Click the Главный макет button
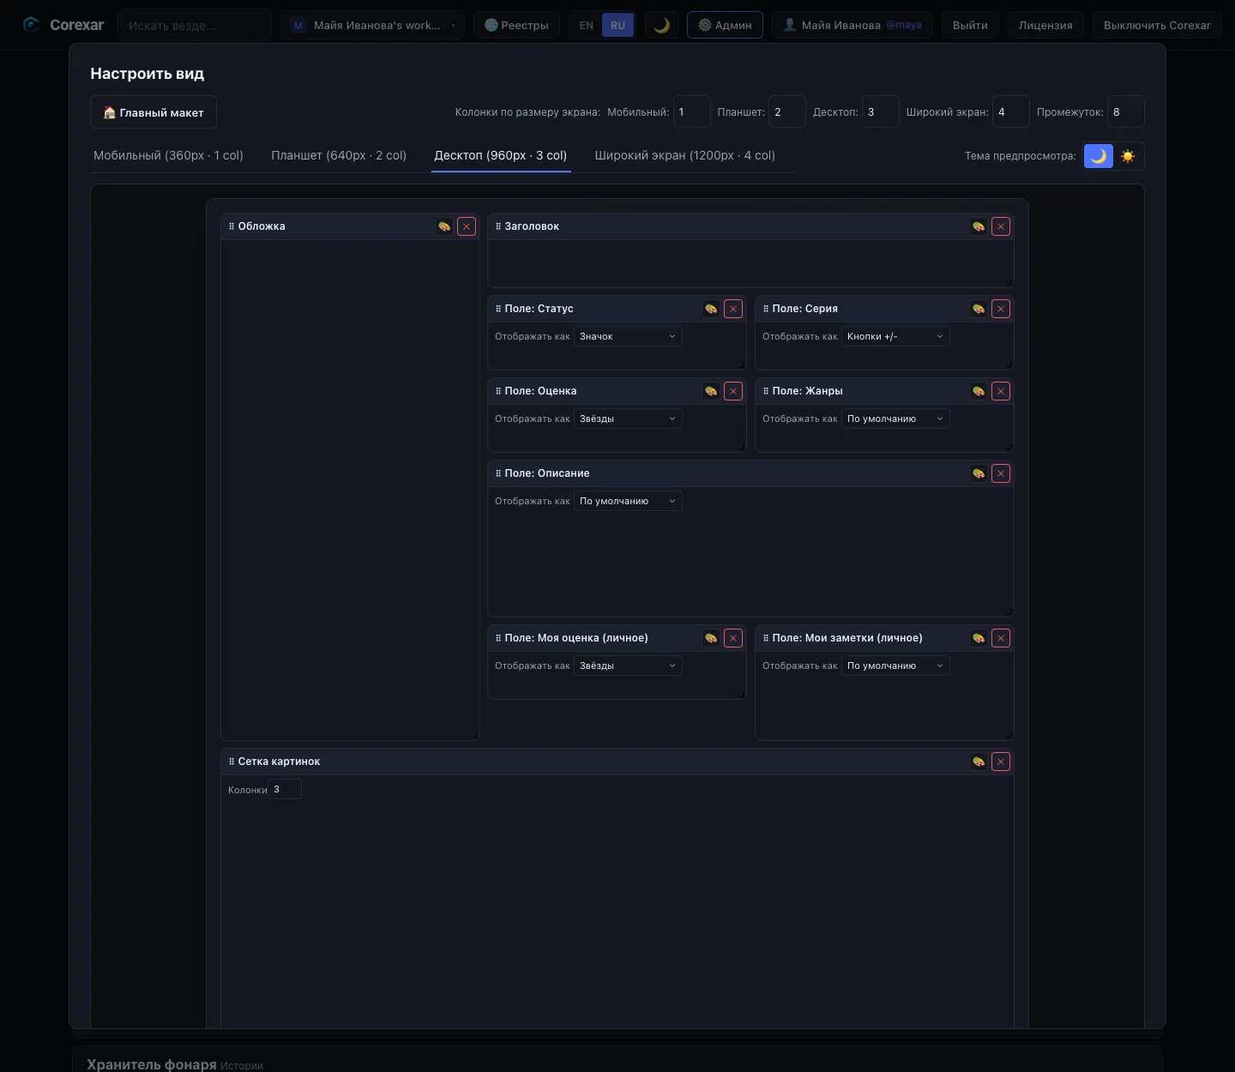 (154, 112)
